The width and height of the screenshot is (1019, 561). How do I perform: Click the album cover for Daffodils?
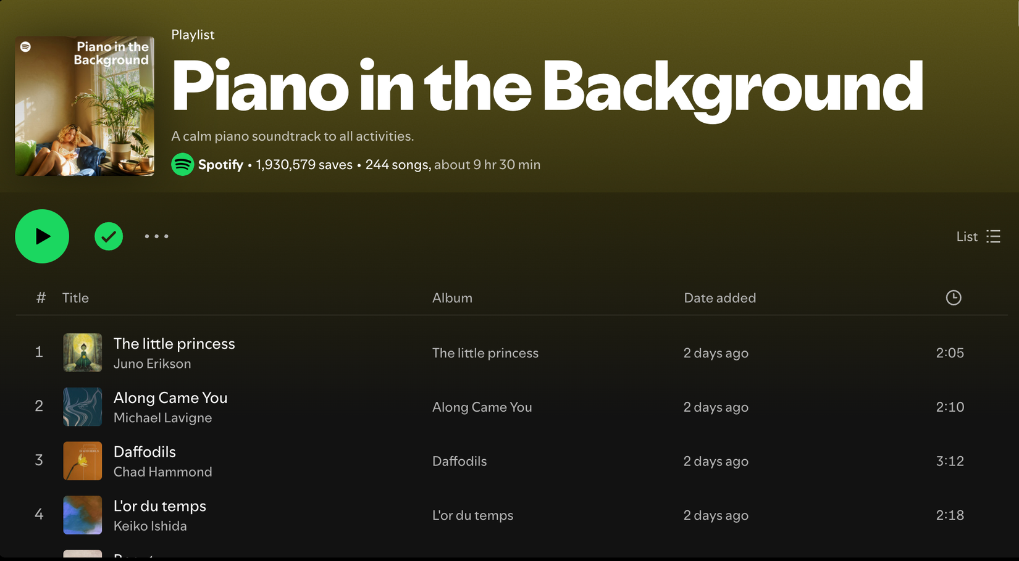(82, 460)
